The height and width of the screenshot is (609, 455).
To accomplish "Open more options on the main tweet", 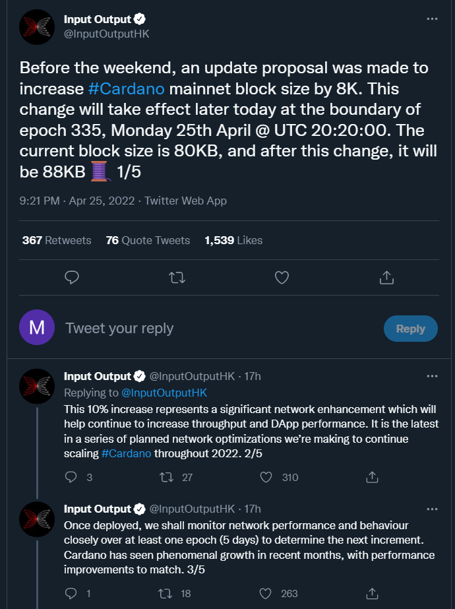I will click(x=432, y=19).
